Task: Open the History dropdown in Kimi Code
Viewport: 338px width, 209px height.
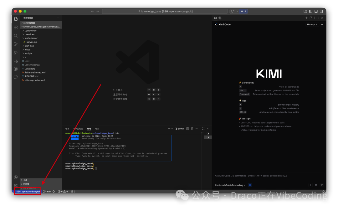Action: (x=312, y=24)
